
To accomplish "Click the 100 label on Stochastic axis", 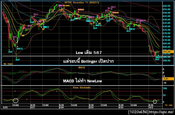I will point(165,88).
